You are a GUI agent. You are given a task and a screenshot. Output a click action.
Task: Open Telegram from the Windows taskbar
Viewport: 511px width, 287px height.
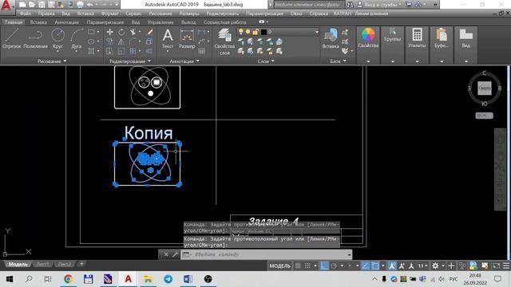point(168,279)
